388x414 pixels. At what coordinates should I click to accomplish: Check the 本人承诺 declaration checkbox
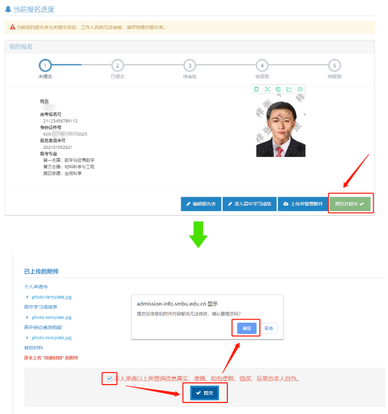[x=109, y=378]
